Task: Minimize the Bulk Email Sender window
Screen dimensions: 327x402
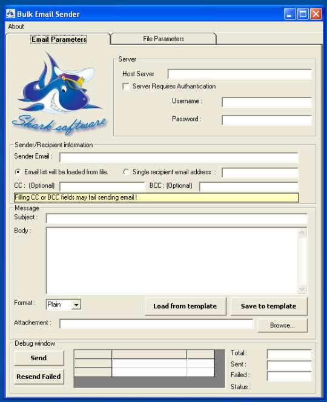Action: 289,14
